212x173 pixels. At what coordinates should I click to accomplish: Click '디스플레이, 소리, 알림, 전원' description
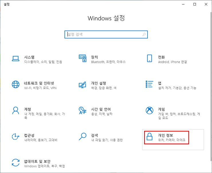click(x=43, y=62)
